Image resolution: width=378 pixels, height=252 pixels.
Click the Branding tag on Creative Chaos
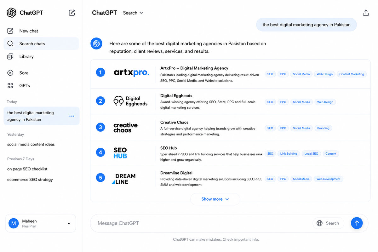click(x=323, y=128)
